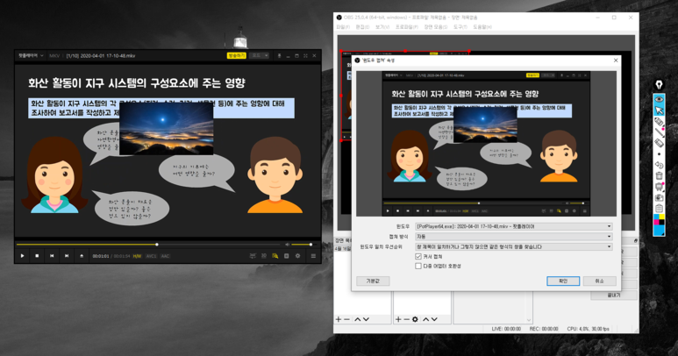Toggle ink visibility eye icon in pen toolbar
This screenshot has height=356, width=678.
(659, 99)
